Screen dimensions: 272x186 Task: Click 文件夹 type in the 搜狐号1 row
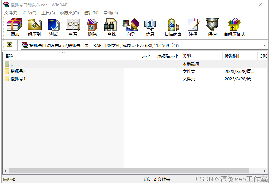(189, 79)
